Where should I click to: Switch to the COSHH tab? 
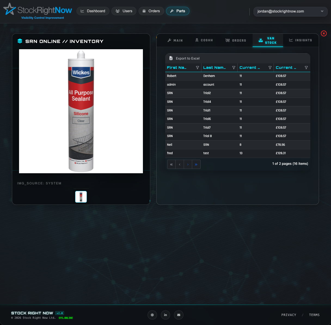(x=204, y=40)
